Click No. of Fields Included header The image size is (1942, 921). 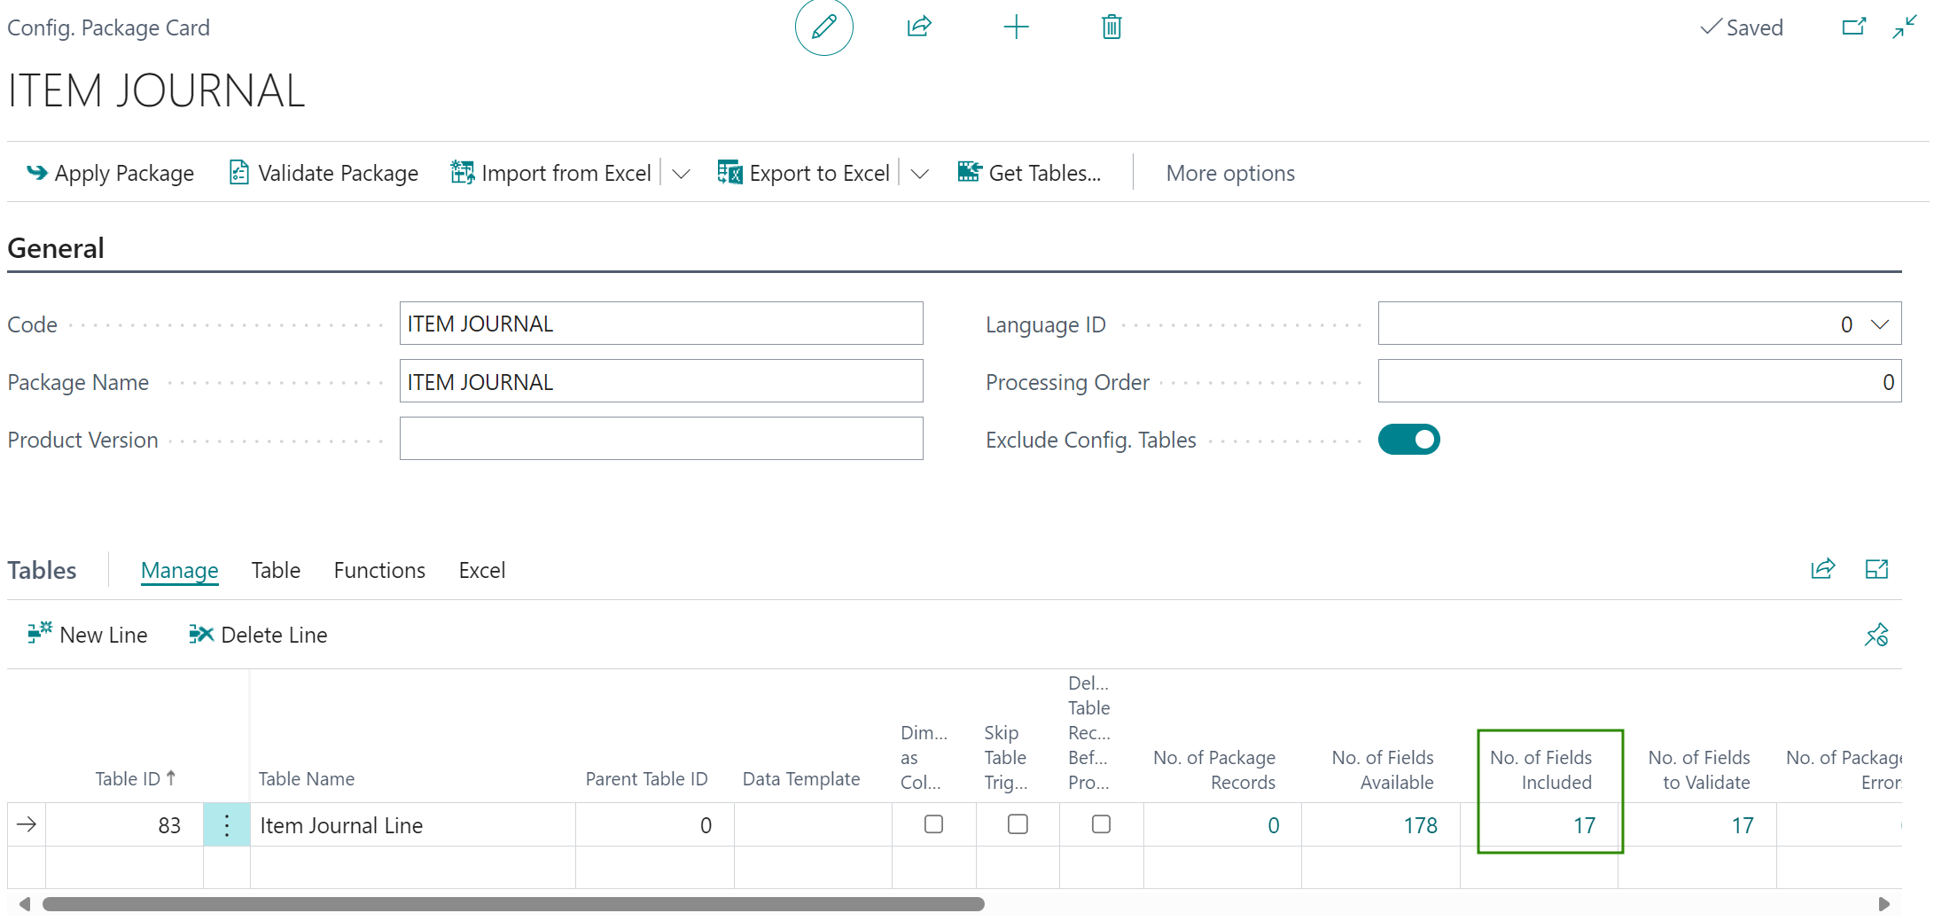coord(1540,770)
